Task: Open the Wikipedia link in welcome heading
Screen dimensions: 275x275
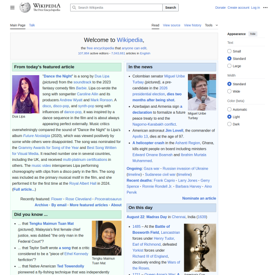Action: [130, 40]
